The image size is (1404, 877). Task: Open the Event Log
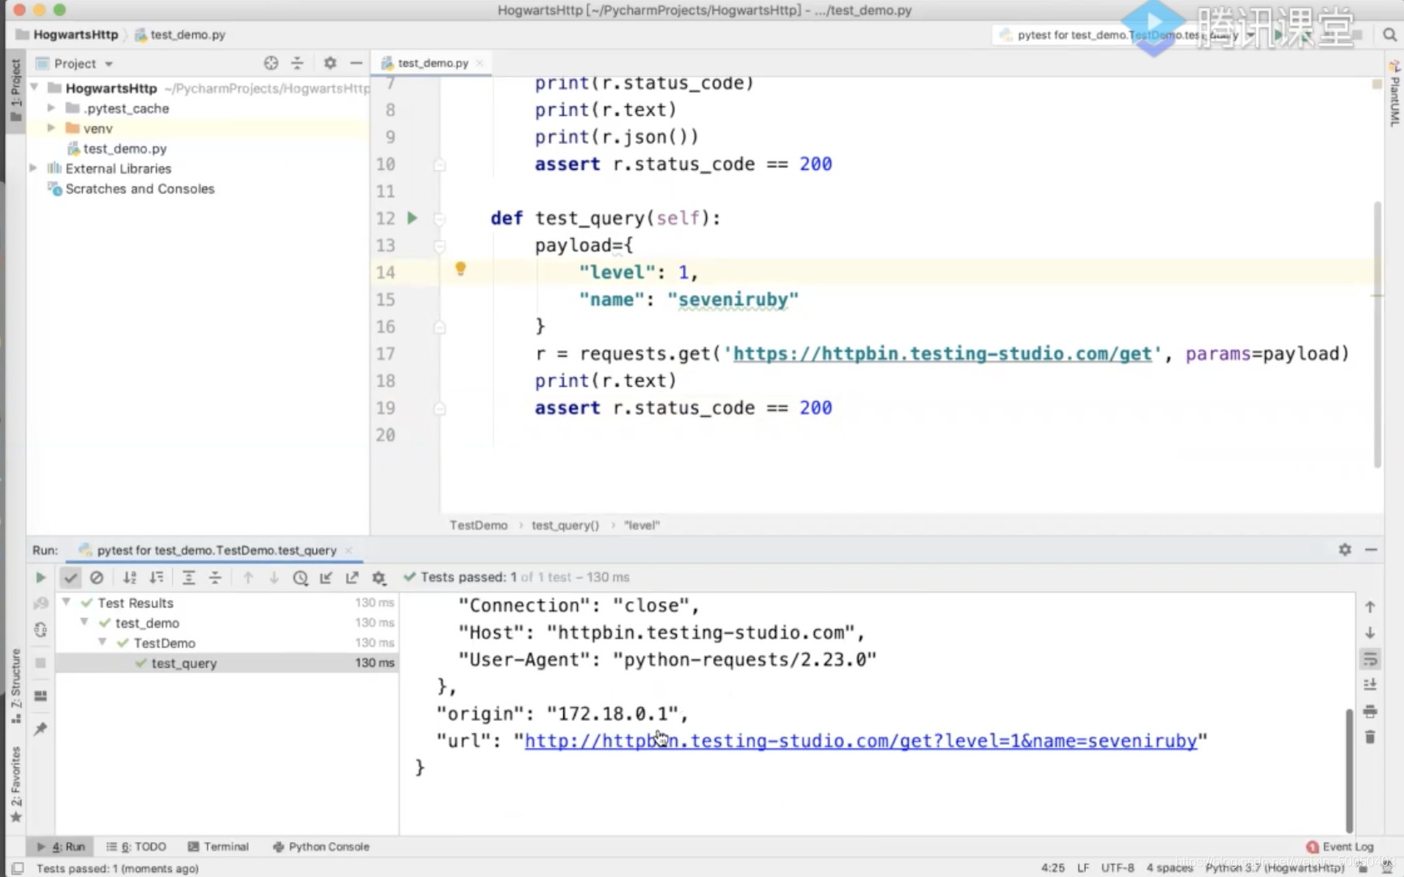1340,846
